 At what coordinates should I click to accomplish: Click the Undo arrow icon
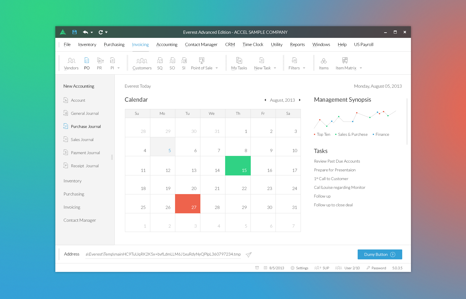tap(85, 32)
